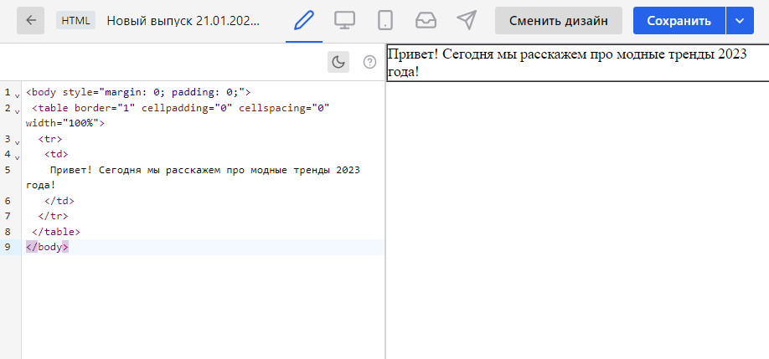Fold the table block on line 2
The height and width of the screenshot is (359, 769).
pos(17,109)
